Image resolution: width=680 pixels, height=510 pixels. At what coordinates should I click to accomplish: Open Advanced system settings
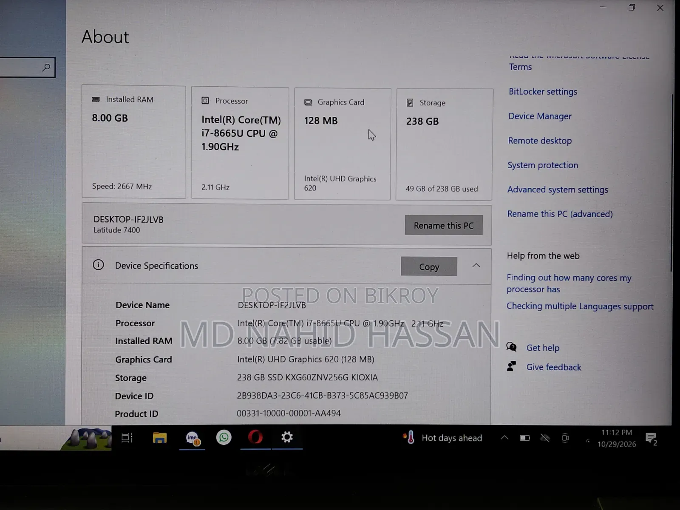click(x=558, y=190)
